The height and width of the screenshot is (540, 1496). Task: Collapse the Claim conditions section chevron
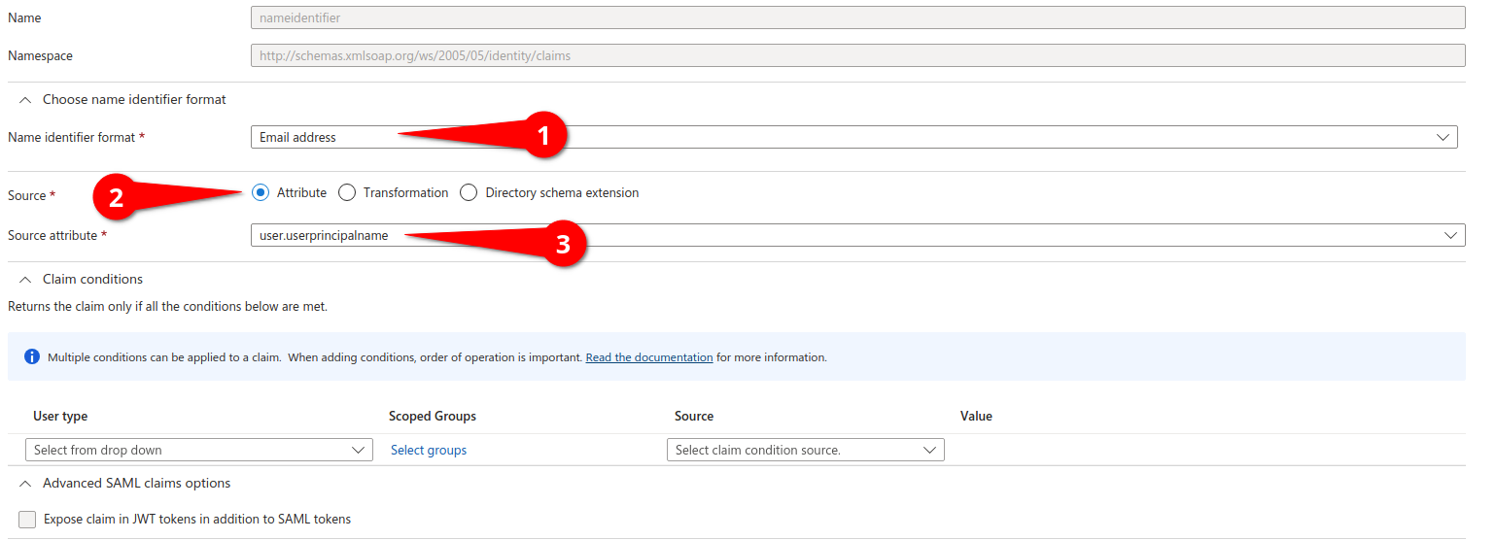(25, 280)
